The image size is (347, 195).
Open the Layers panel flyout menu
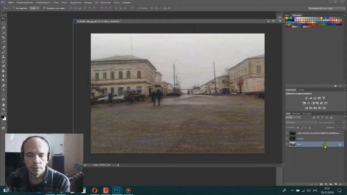345,114
